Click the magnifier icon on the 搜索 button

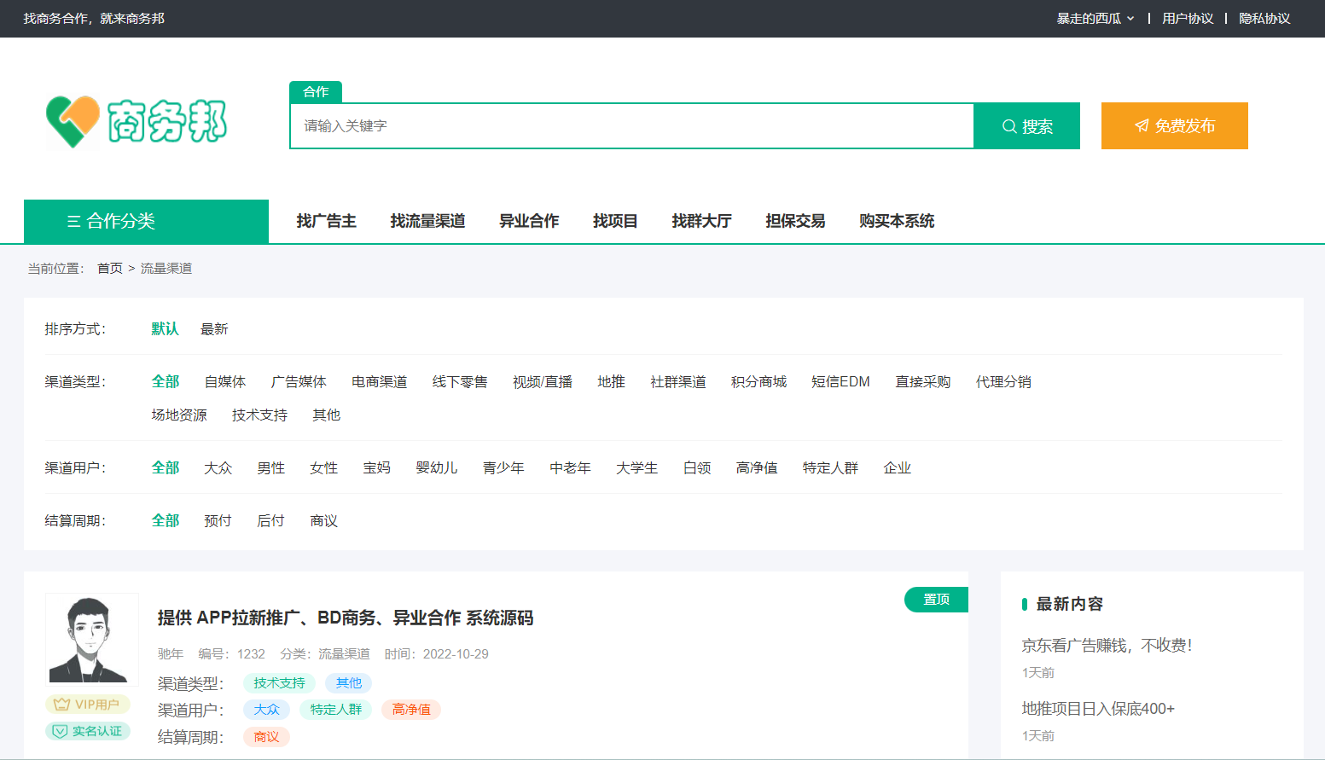point(1008,125)
